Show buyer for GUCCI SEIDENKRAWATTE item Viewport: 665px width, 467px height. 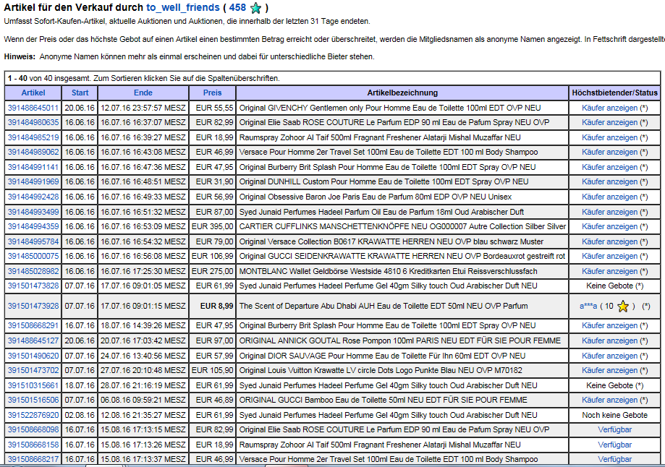click(609, 257)
